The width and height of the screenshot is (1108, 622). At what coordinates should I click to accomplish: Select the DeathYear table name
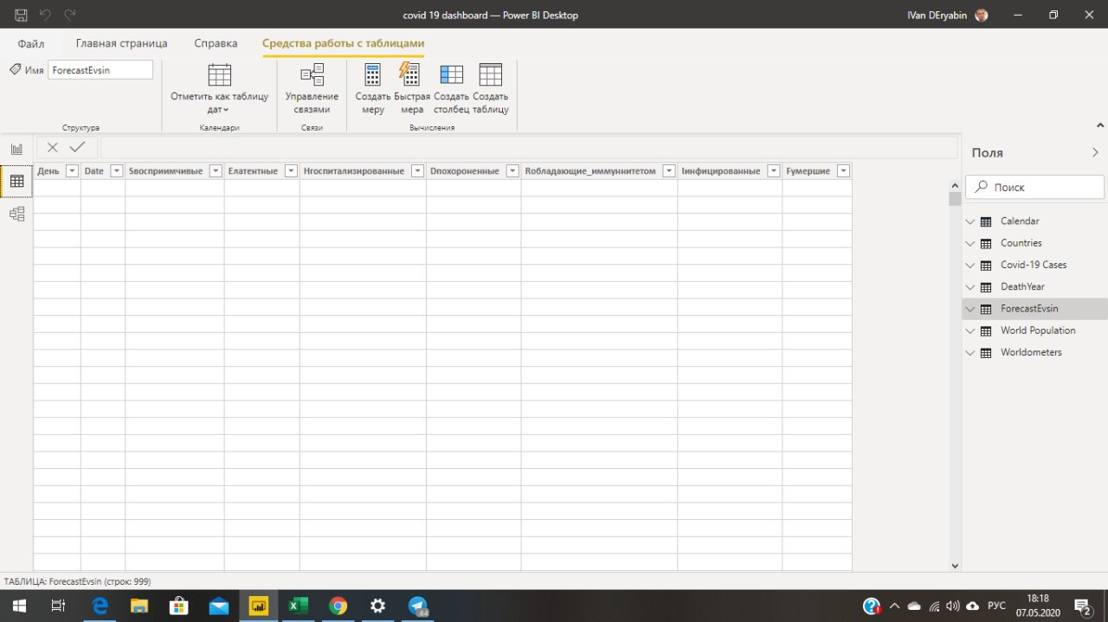coord(1022,287)
